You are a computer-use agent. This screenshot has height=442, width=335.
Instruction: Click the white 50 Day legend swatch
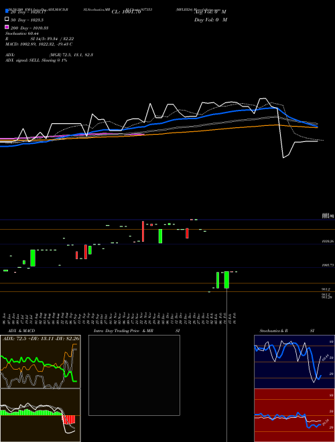click(x=7, y=19)
